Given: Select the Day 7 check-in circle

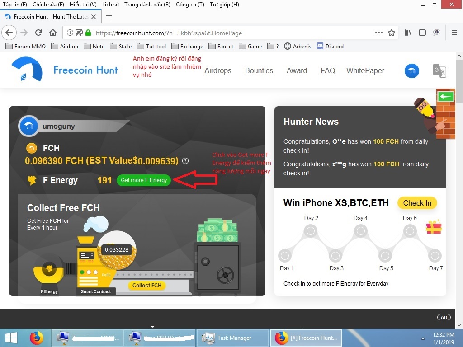Looking at the screenshot, I should coord(435,256).
